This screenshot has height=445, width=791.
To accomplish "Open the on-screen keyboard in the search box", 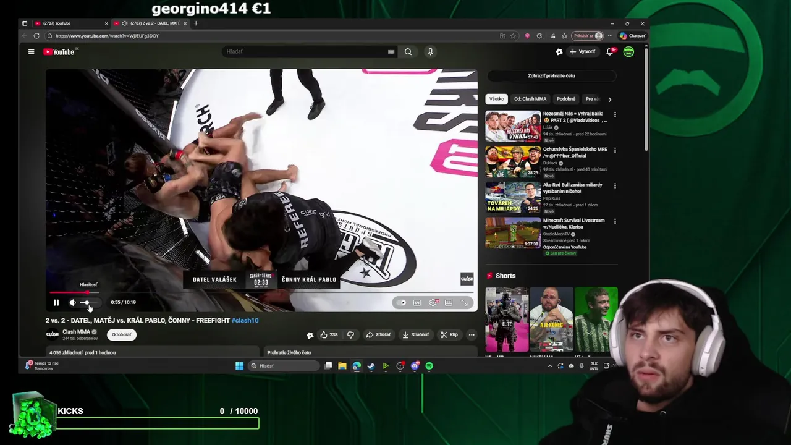I will coord(391,52).
